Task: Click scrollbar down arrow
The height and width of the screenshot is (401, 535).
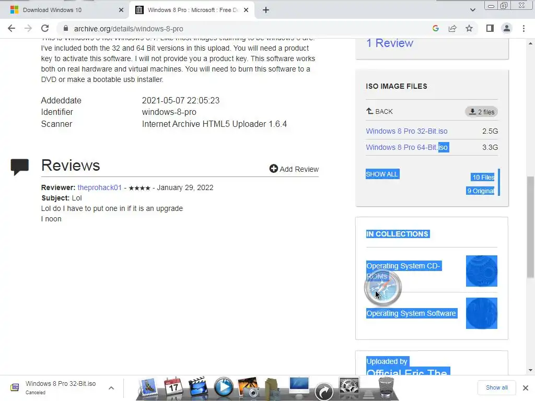Action: pyautogui.click(x=530, y=370)
